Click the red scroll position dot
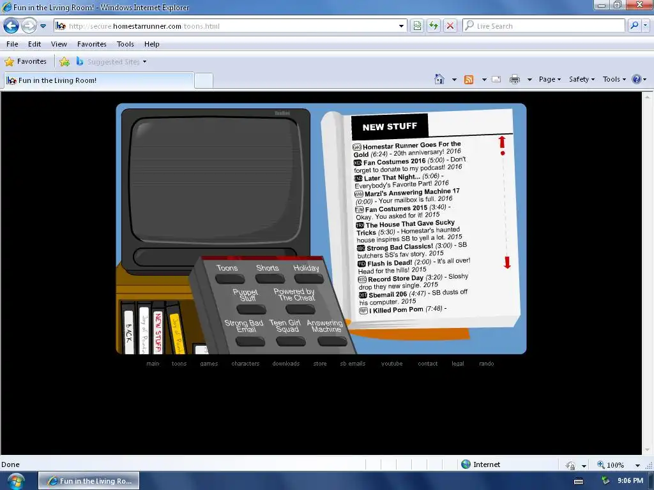 [503, 153]
